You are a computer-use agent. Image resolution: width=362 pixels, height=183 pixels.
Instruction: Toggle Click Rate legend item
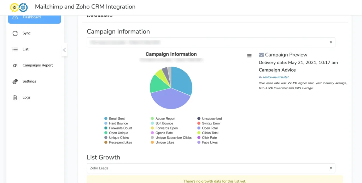[x=207, y=138]
